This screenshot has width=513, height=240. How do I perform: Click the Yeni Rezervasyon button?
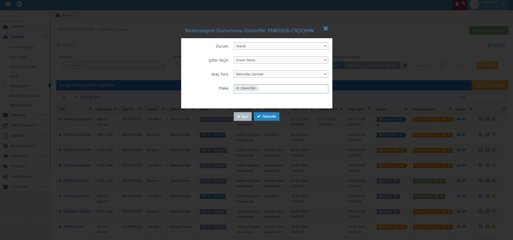point(489,30)
